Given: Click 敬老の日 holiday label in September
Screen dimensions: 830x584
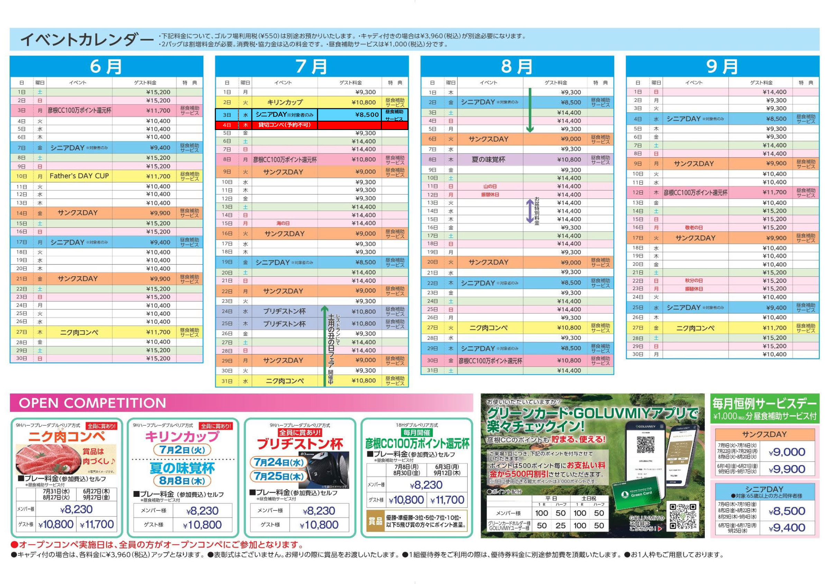Looking at the screenshot, I should pyautogui.click(x=694, y=228).
